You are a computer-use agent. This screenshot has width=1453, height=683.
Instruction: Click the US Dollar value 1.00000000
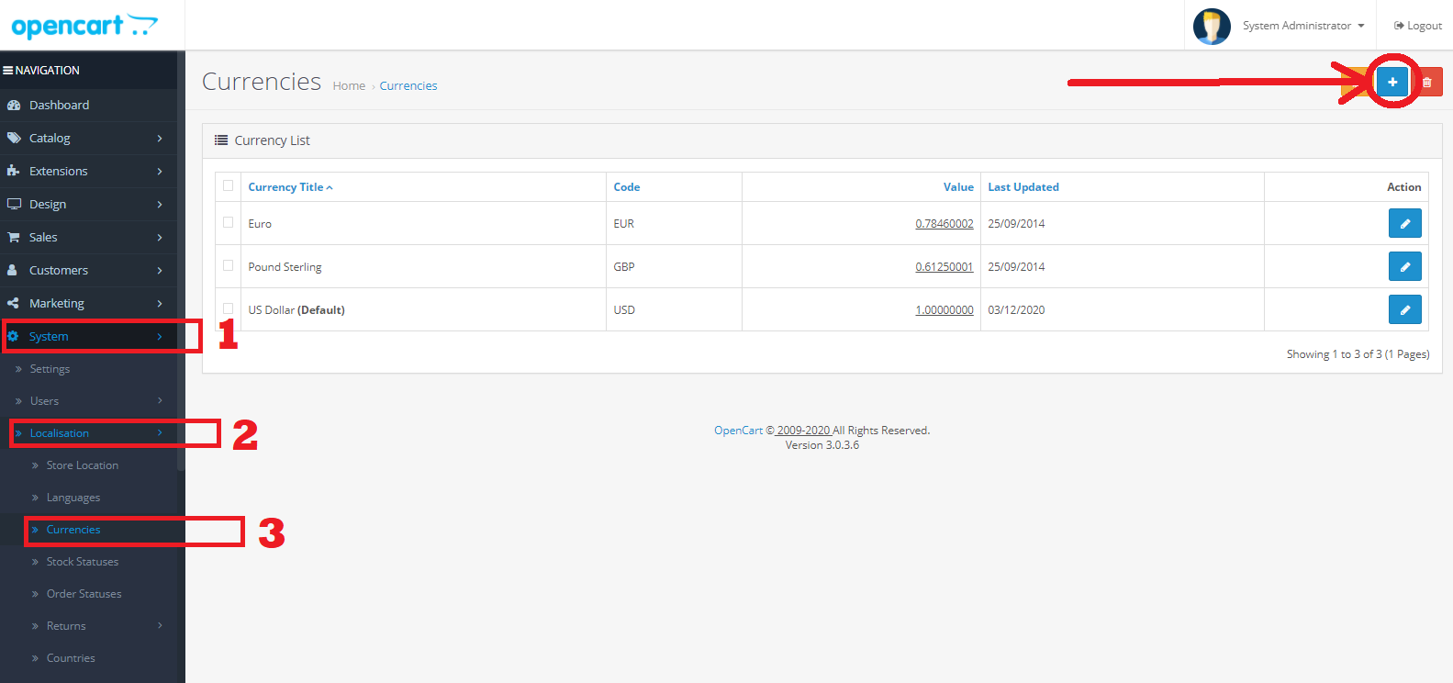pyautogui.click(x=944, y=309)
